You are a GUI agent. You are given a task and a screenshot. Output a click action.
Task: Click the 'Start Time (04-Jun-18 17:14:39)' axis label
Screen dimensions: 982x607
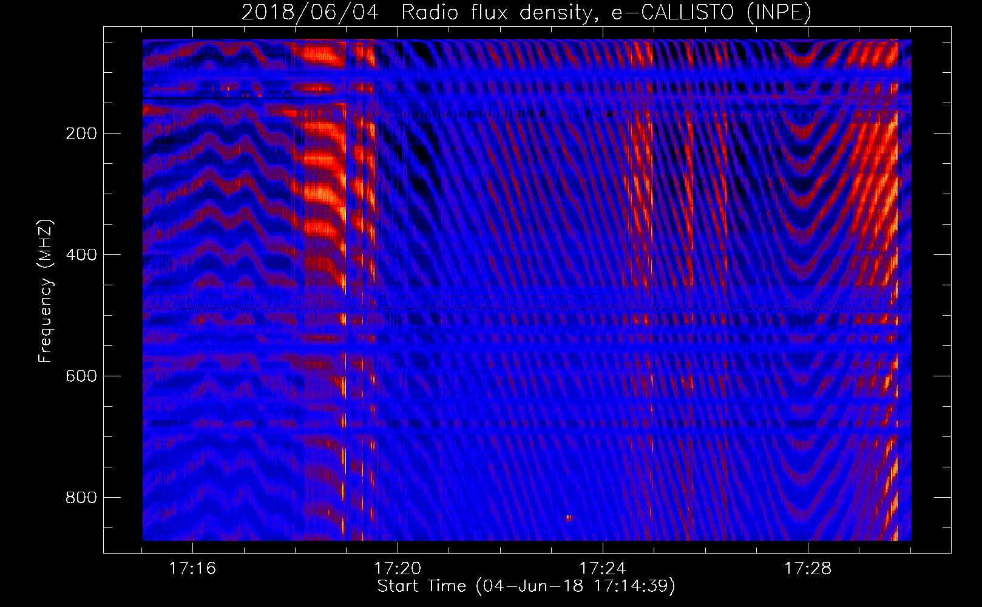(x=526, y=586)
